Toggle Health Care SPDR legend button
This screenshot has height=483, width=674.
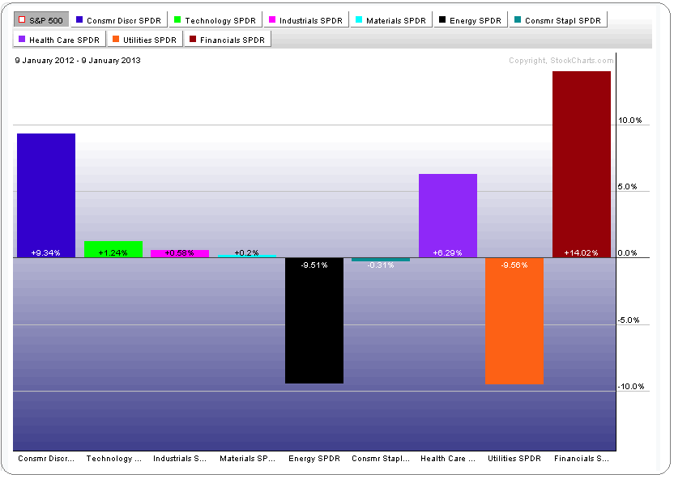(59, 39)
